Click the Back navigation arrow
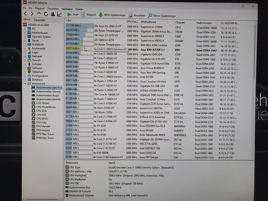Image resolution: width=268 pixels, height=201 pixels. (25, 14)
